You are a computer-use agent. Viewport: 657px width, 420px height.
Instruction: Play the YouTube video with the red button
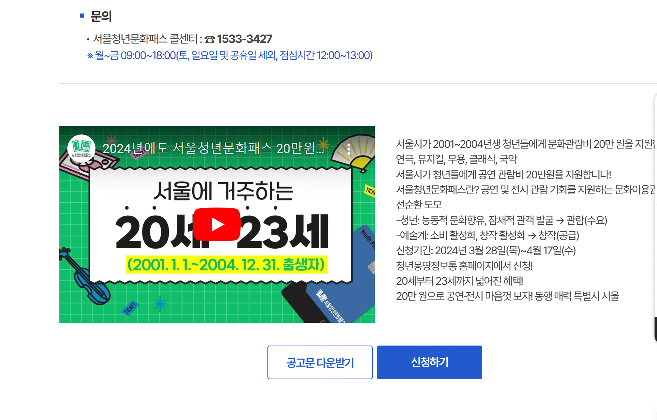(x=217, y=224)
